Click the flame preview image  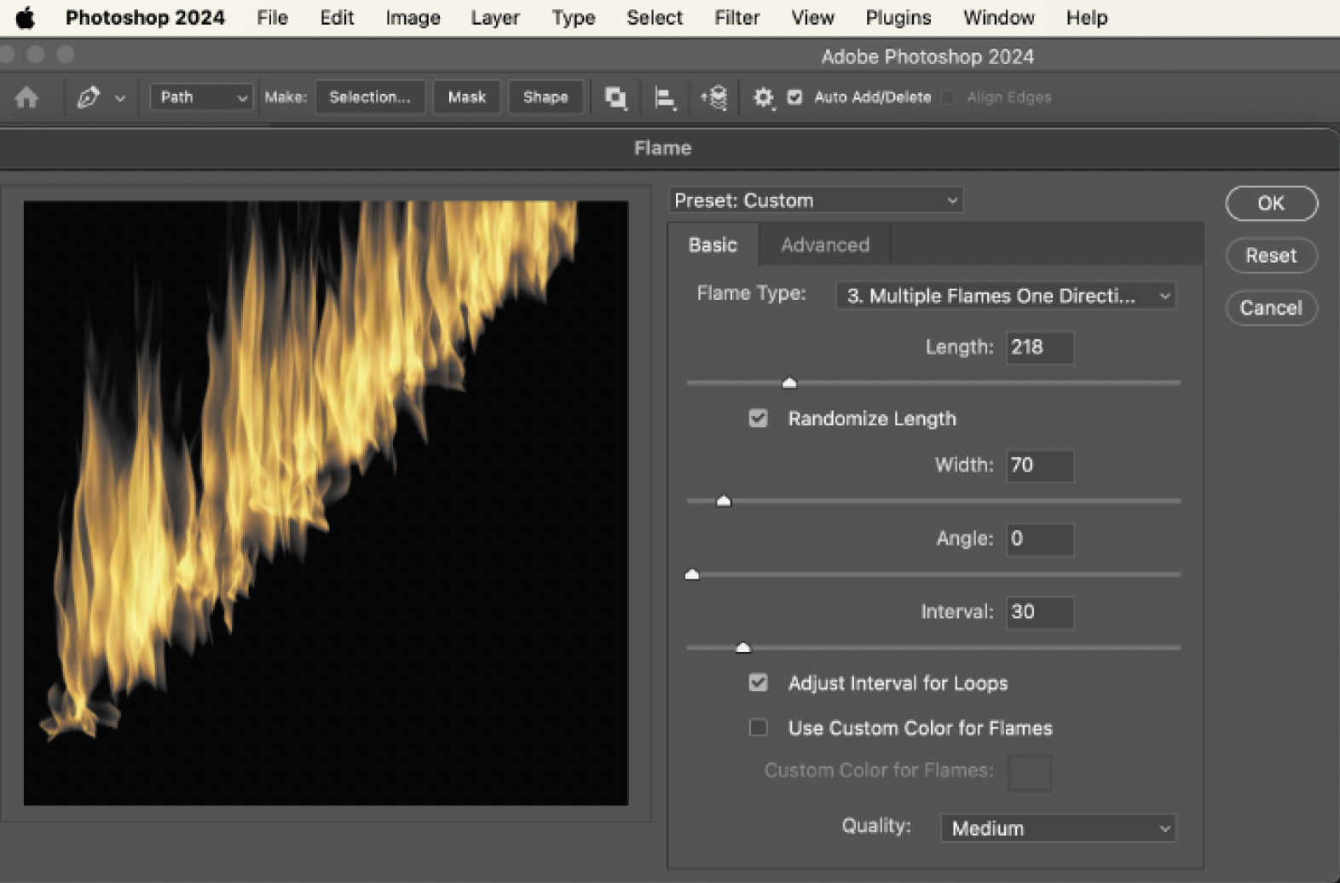point(326,503)
